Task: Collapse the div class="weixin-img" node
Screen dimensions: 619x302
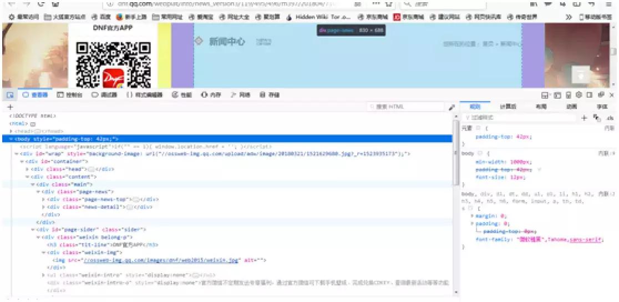Action: 43,252
